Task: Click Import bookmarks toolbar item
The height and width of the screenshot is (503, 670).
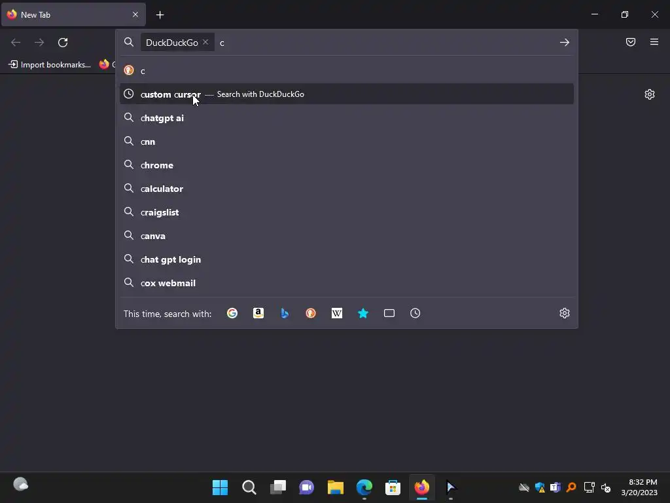Action: [50, 65]
